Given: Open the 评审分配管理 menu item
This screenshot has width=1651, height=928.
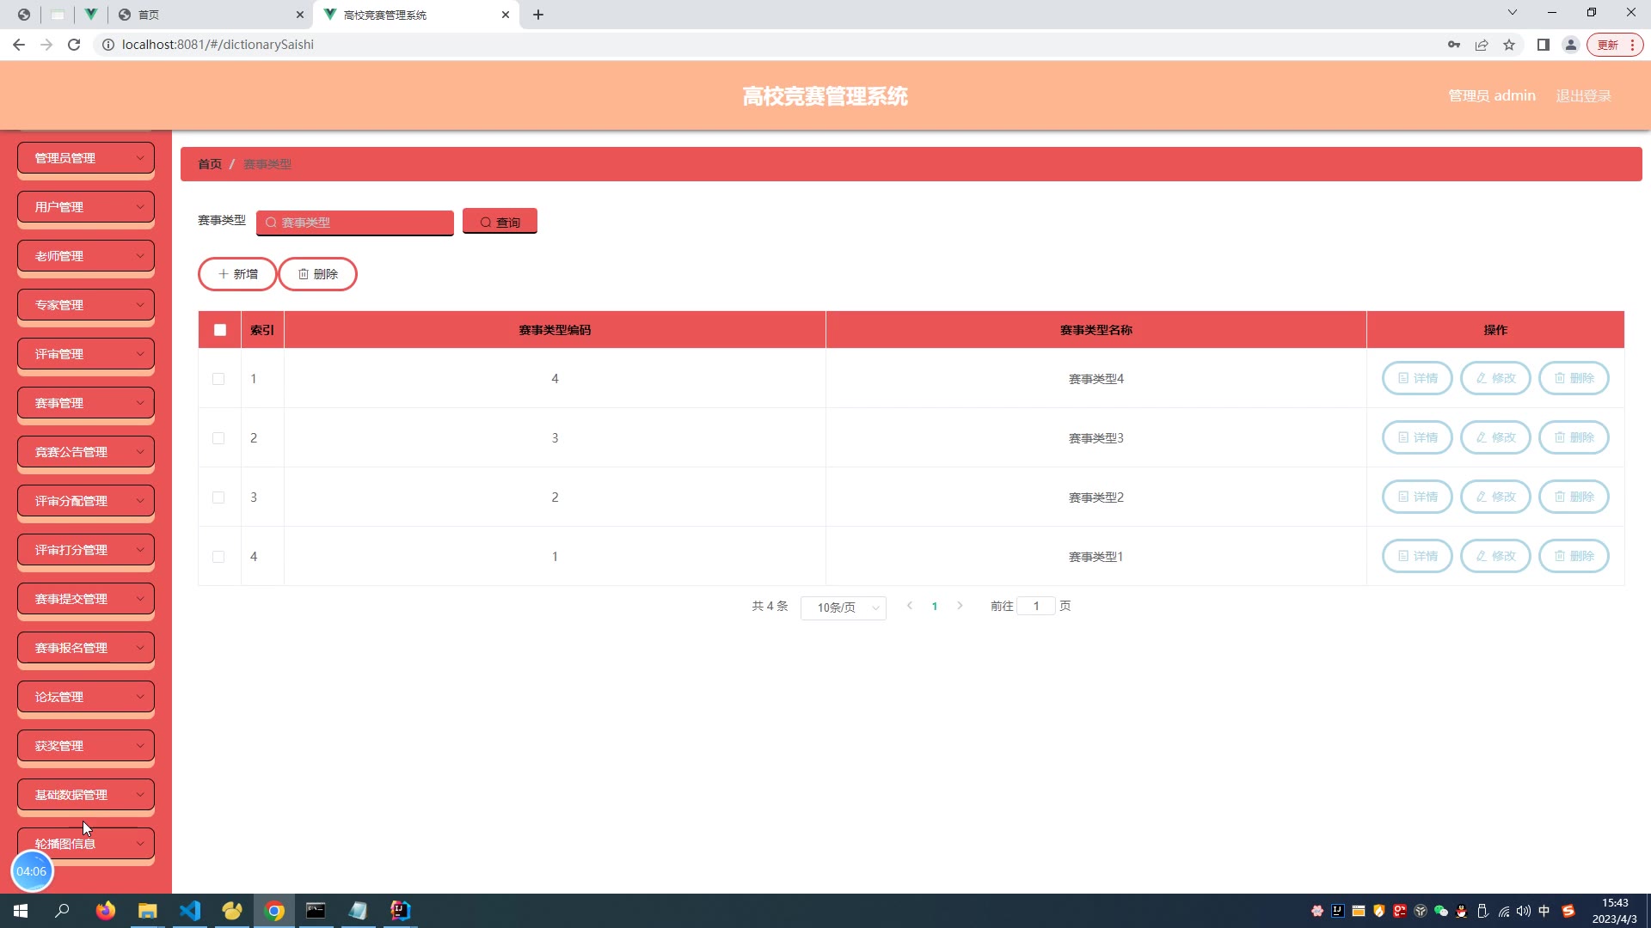Looking at the screenshot, I should (86, 501).
